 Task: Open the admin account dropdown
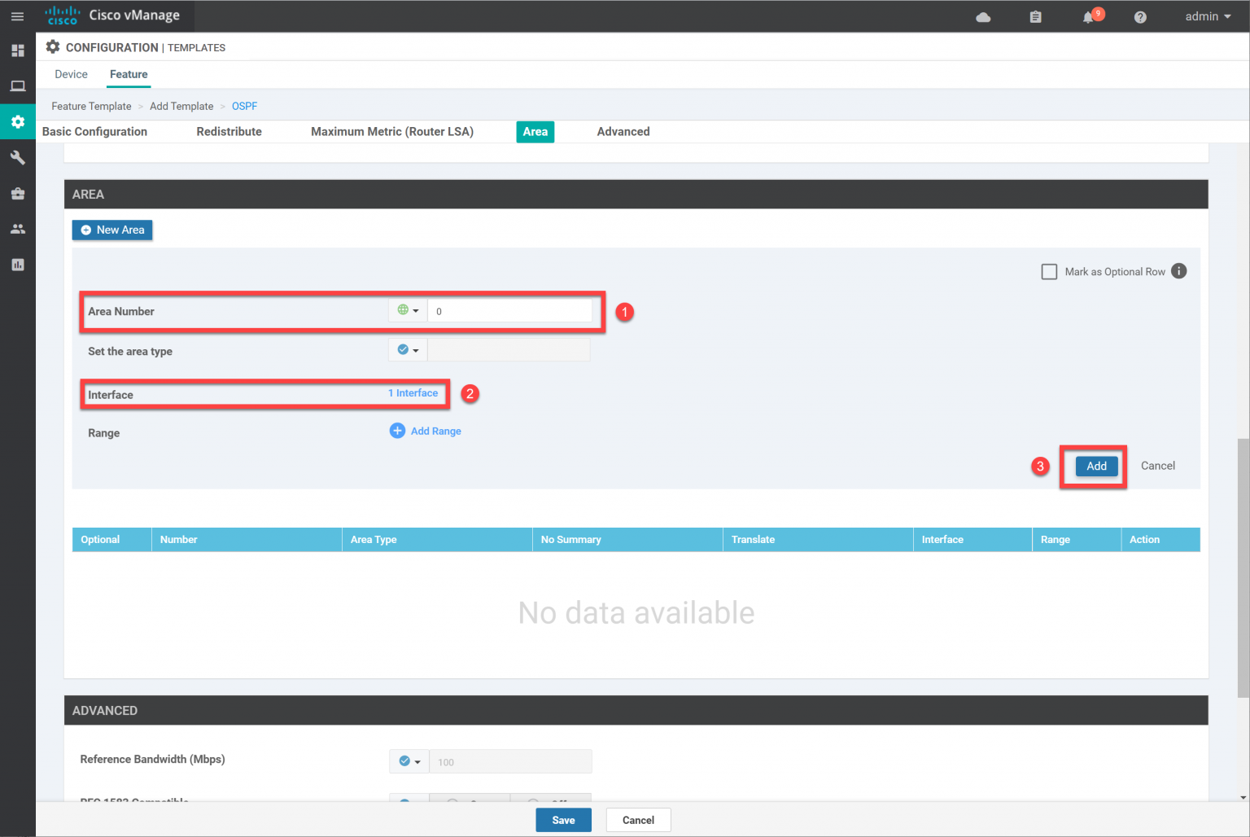(x=1208, y=16)
